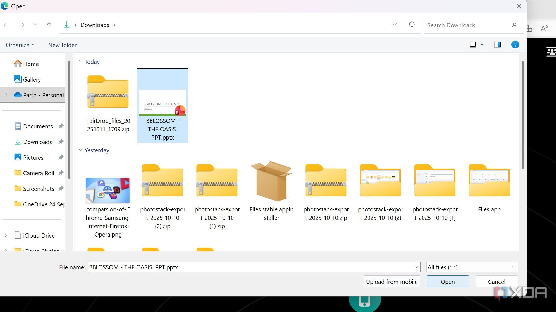Collapse the Today group
This screenshot has width=556, height=312.
80,61
